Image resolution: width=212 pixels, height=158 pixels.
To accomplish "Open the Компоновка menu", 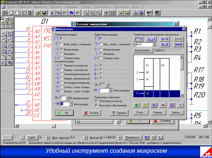I will click(x=102, y=7).
